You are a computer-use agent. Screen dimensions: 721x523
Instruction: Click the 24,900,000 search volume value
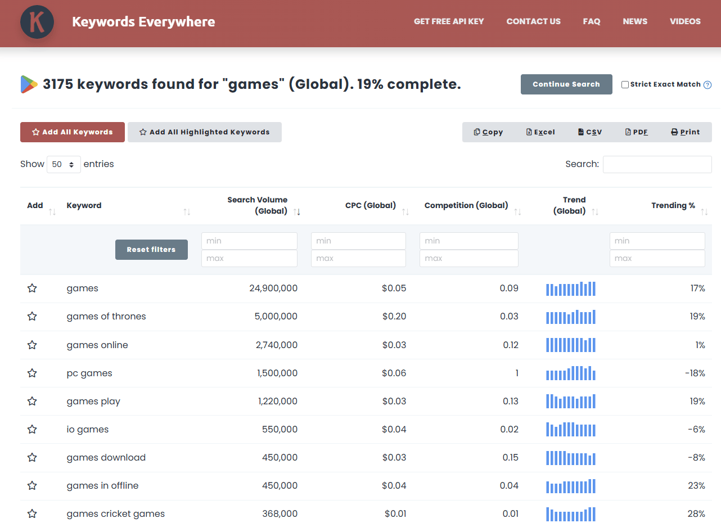273,288
